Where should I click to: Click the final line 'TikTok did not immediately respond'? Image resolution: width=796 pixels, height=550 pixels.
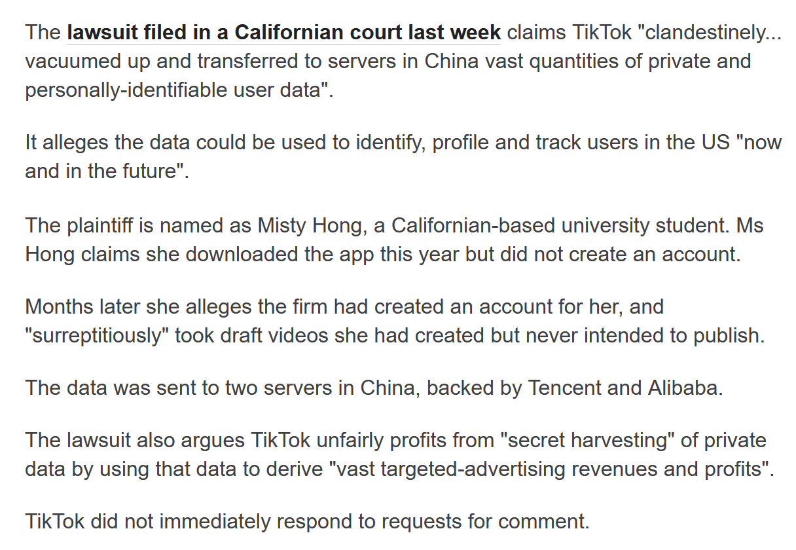tap(307, 522)
